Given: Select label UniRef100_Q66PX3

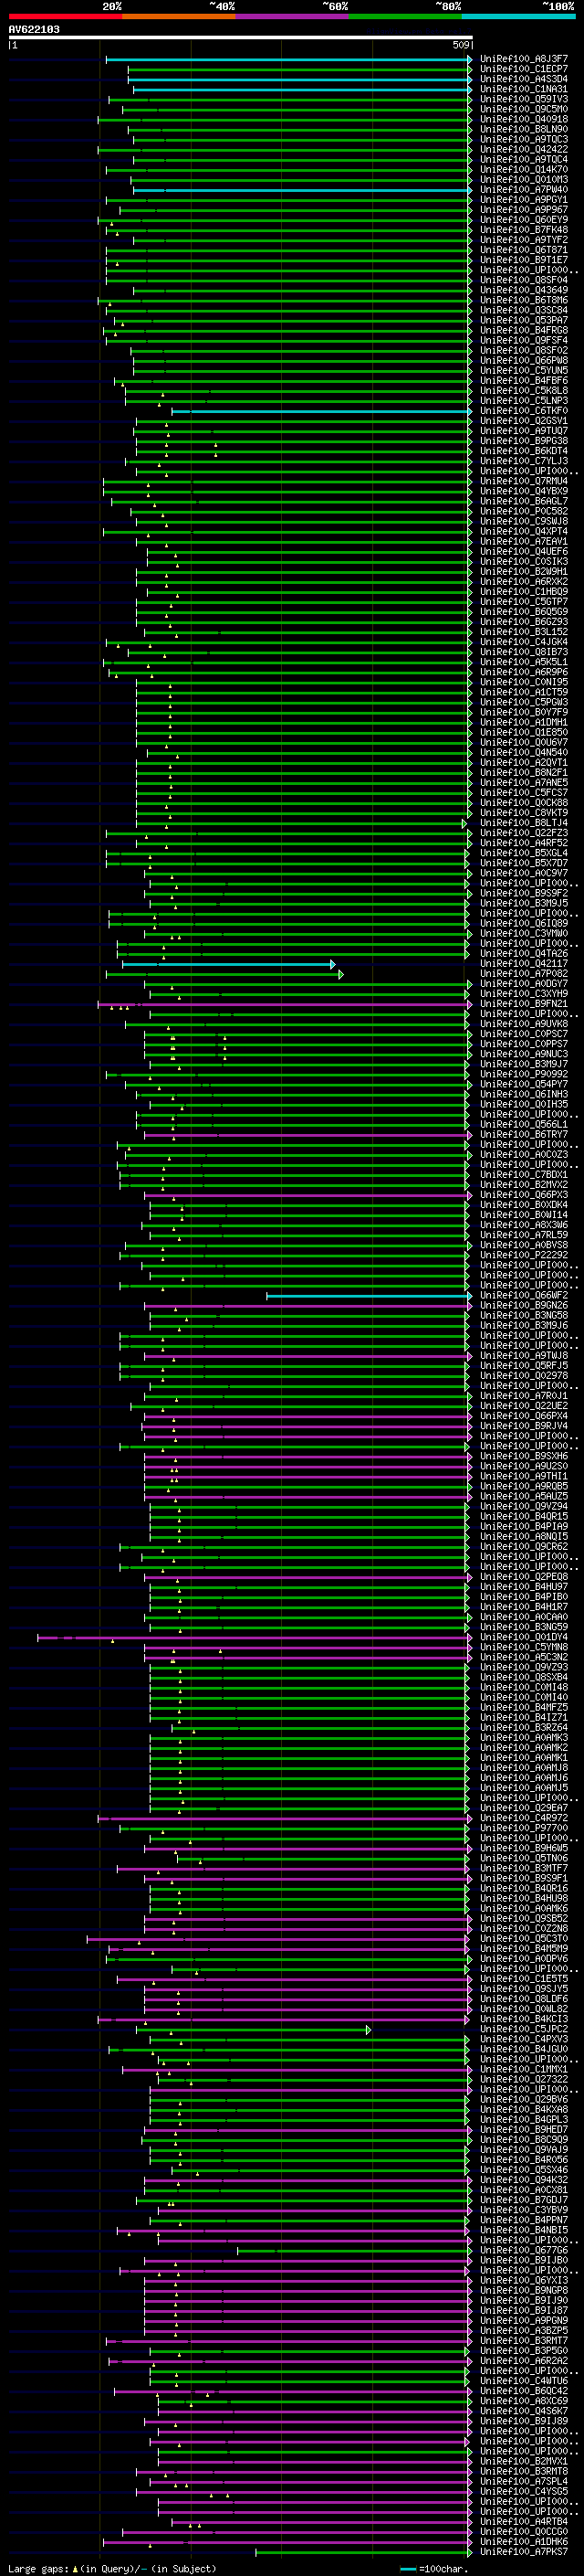Looking at the screenshot, I should pyautogui.click(x=524, y=1195).
